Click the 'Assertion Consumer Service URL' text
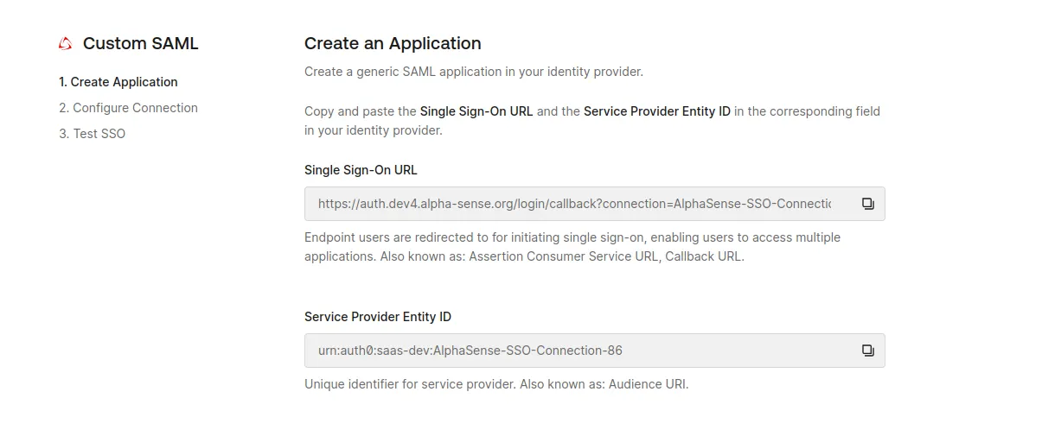Viewport: 1042px width, 436px height. (565, 256)
